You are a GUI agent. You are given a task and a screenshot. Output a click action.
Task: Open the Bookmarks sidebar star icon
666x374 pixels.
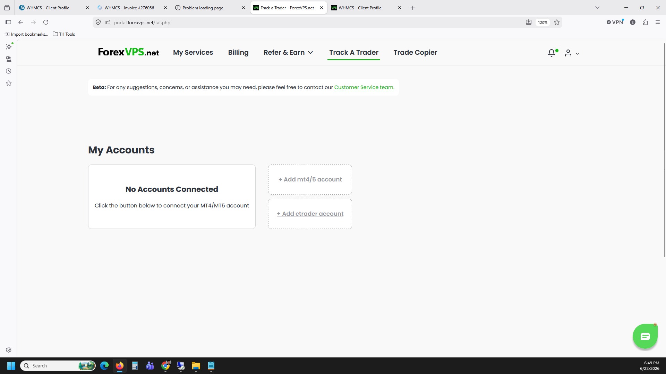[x=9, y=83]
